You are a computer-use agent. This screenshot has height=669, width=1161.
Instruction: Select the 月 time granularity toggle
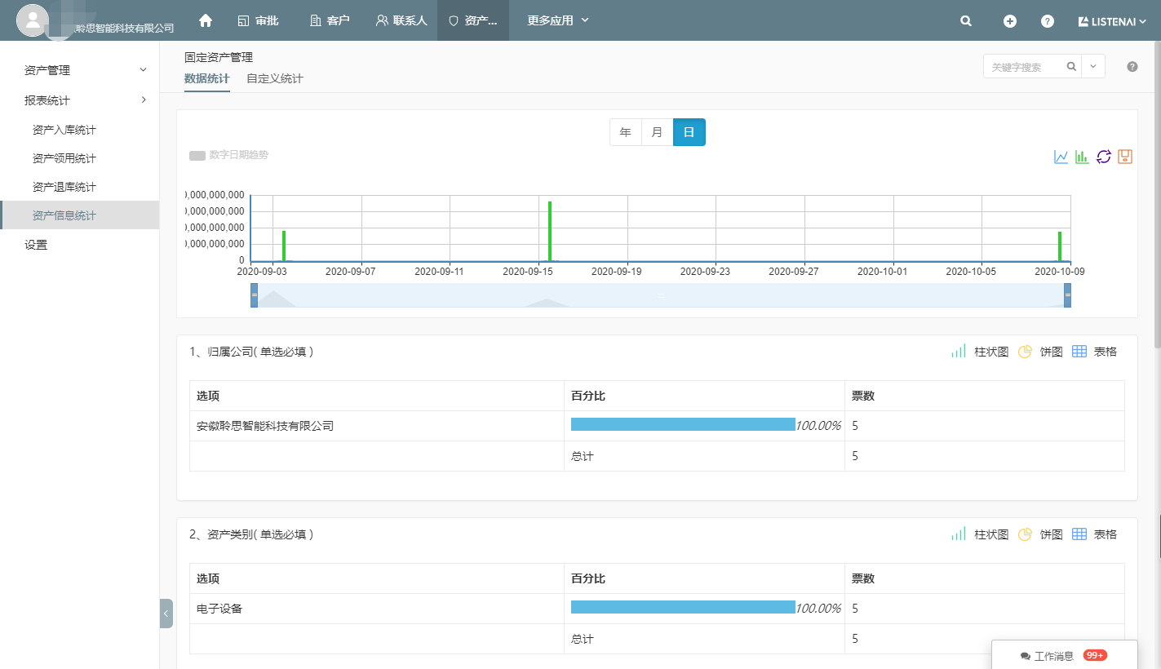pyautogui.click(x=658, y=132)
